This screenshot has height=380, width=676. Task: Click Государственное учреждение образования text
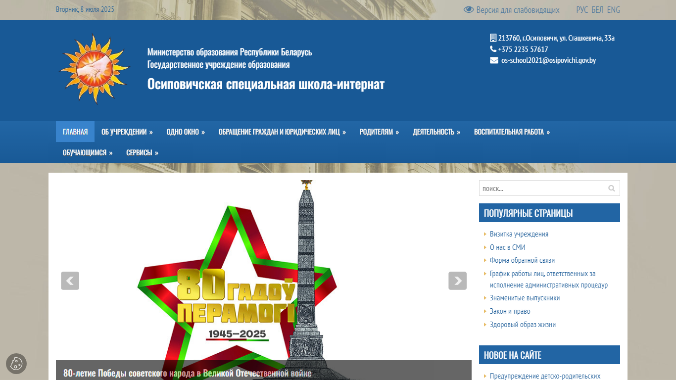219,64
